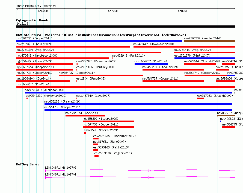
Task: Click the RefSeq Genes track title
Action: tap(28, 164)
